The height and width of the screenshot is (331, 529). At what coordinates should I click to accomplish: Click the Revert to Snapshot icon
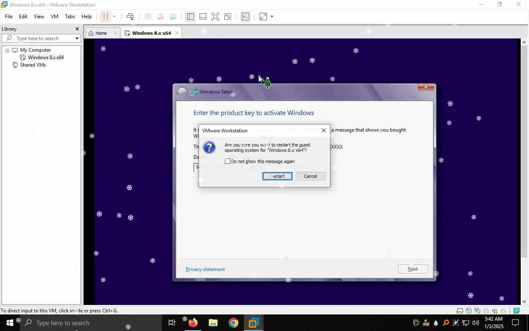coord(160,17)
